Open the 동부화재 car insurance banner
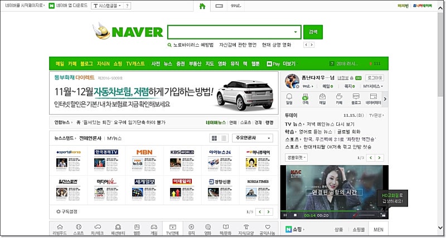 pos(164,93)
